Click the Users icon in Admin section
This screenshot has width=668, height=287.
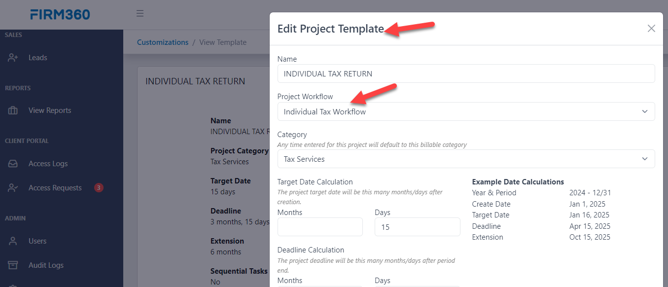point(12,241)
